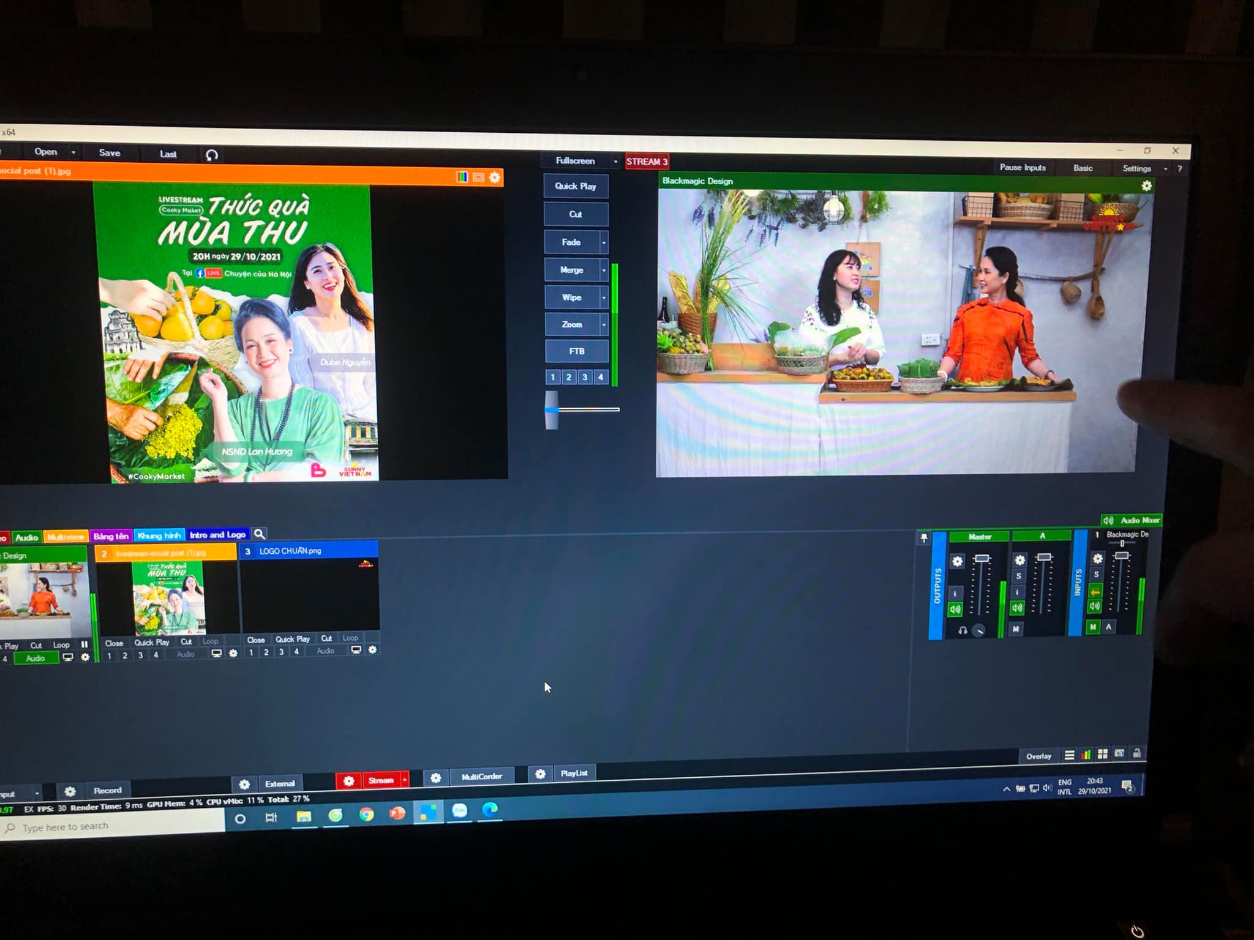This screenshot has width=1254, height=940.
Task: Show audio meters icon beside Overlay
Action: tap(1086, 755)
